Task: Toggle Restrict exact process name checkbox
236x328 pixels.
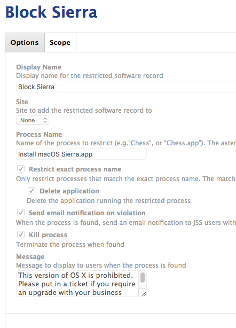Action: coord(21,169)
